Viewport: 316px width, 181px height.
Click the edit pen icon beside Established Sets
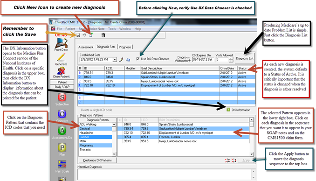(x=121, y=60)
